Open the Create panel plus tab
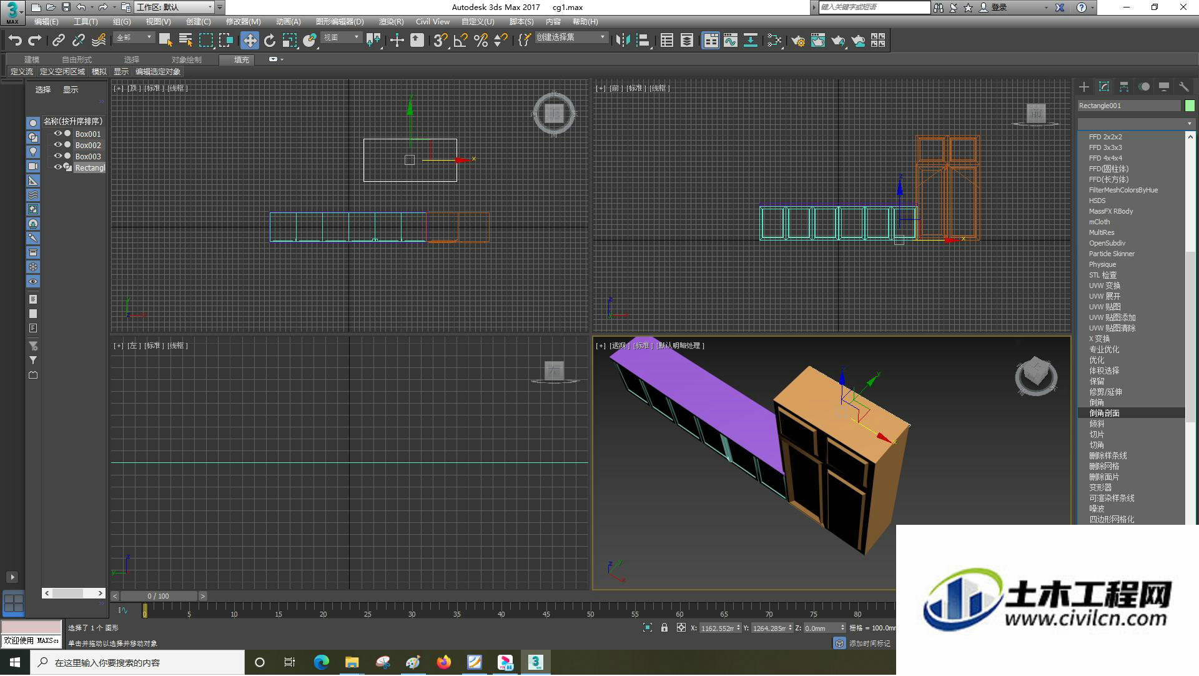The height and width of the screenshot is (676, 1199). pos(1084,87)
